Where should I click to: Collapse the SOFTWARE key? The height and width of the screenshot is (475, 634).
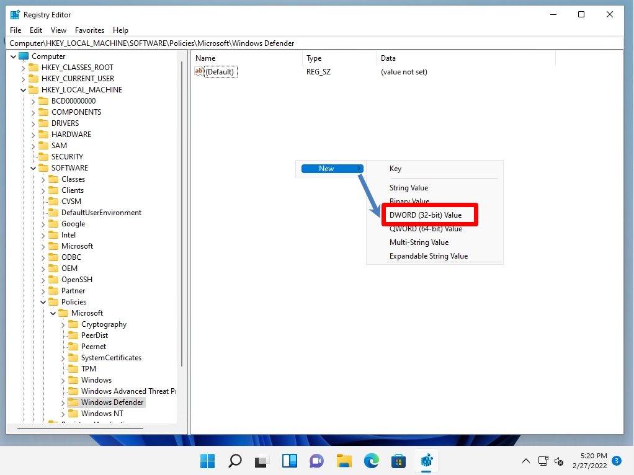[33, 168]
